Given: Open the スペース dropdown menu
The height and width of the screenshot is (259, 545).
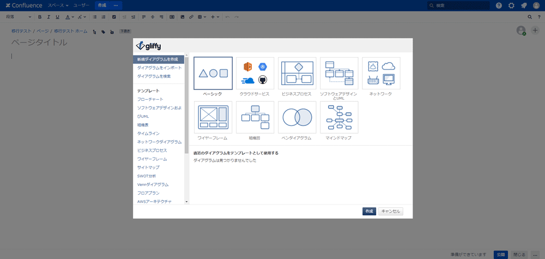Looking at the screenshot, I should (x=58, y=5).
